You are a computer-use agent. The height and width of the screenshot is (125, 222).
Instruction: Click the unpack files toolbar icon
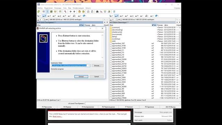(83, 11)
